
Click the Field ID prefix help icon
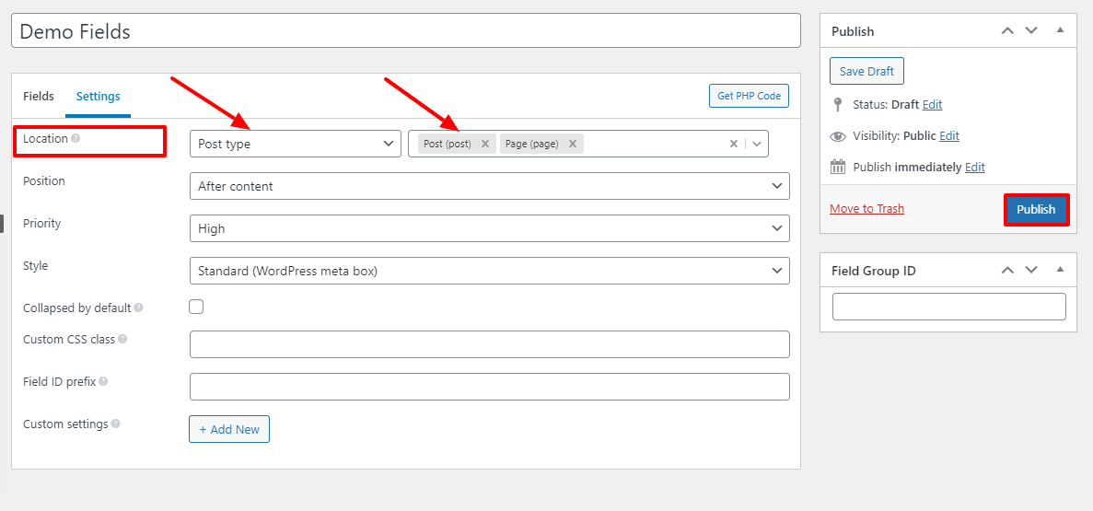coord(103,381)
